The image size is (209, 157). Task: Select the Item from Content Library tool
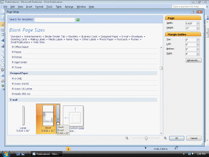(x=2, y=86)
